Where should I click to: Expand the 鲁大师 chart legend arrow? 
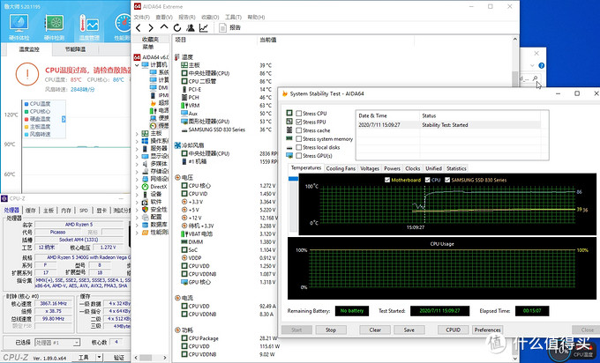pos(64,119)
